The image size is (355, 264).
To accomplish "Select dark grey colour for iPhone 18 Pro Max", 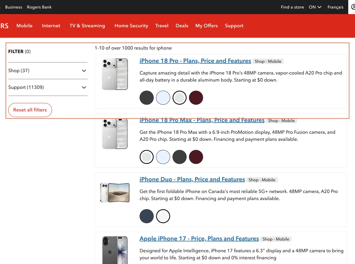I will [180, 157].
